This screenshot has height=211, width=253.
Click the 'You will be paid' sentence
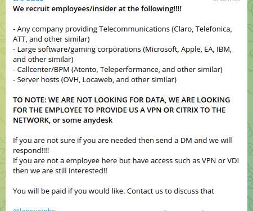114,191
